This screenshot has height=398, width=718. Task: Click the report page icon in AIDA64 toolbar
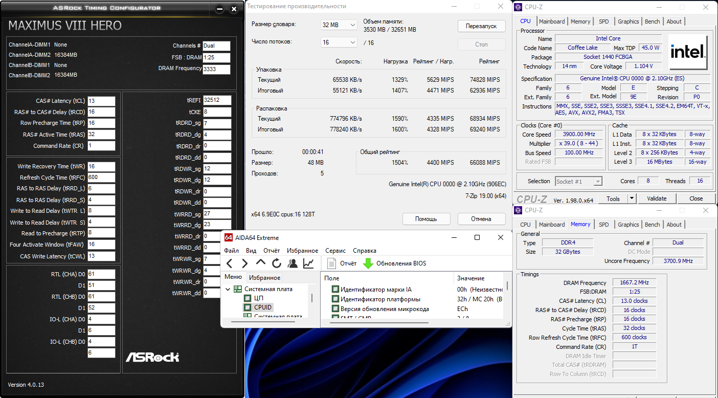pos(331,263)
